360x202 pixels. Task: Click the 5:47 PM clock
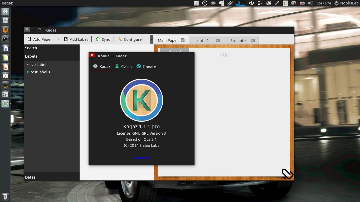[324, 3]
